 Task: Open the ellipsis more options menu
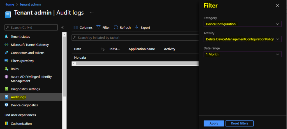(92, 13)
